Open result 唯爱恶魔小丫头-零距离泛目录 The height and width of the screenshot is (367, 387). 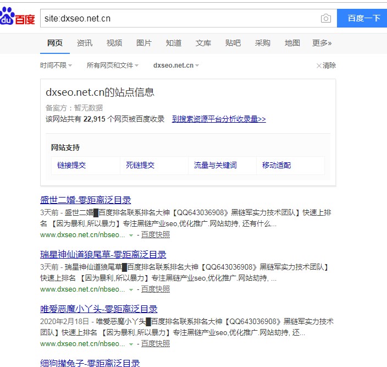[99, 309]
